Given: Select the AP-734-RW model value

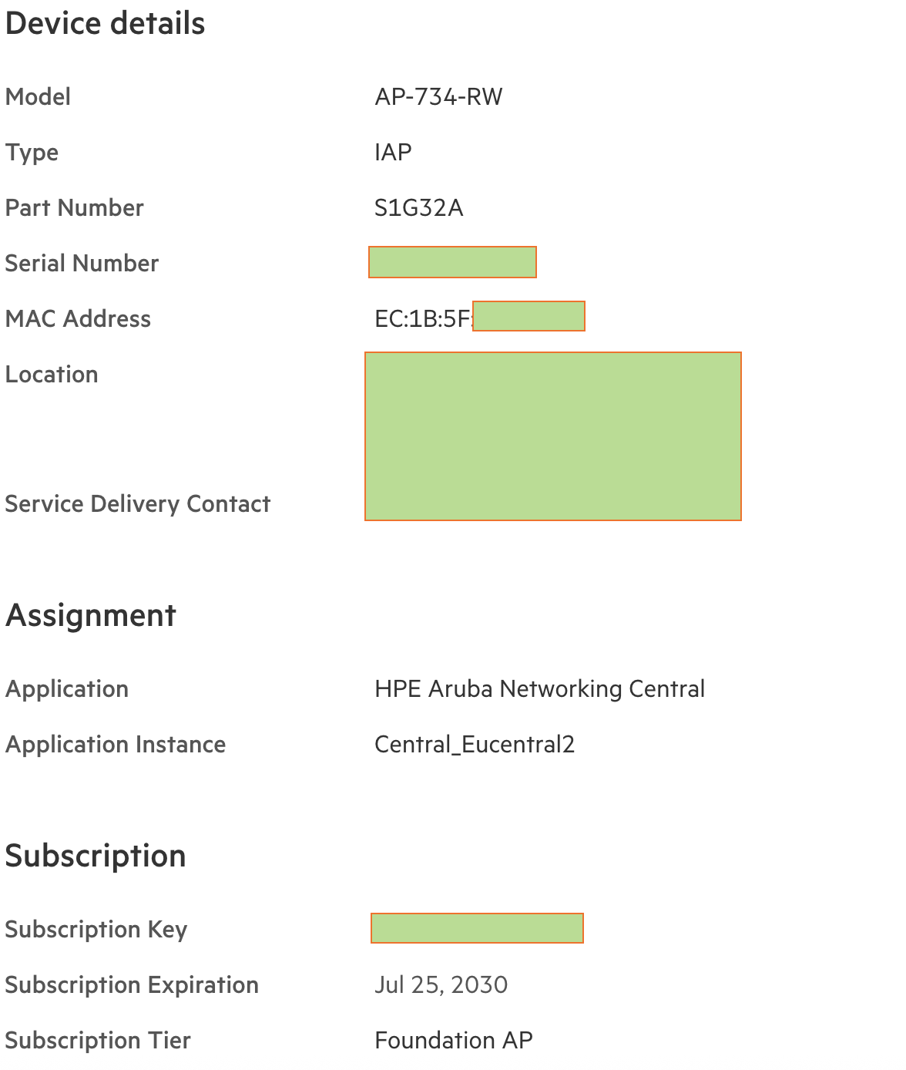Looking at the screenshot, I should [438, 97].
